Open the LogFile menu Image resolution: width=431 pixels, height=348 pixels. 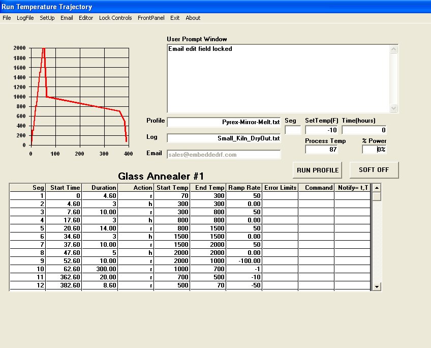pyautogui.click(x=25, y=18)
